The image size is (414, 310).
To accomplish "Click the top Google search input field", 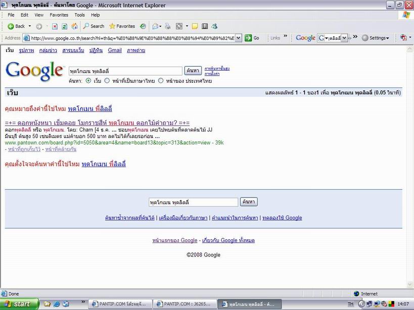I will [125, 71].
